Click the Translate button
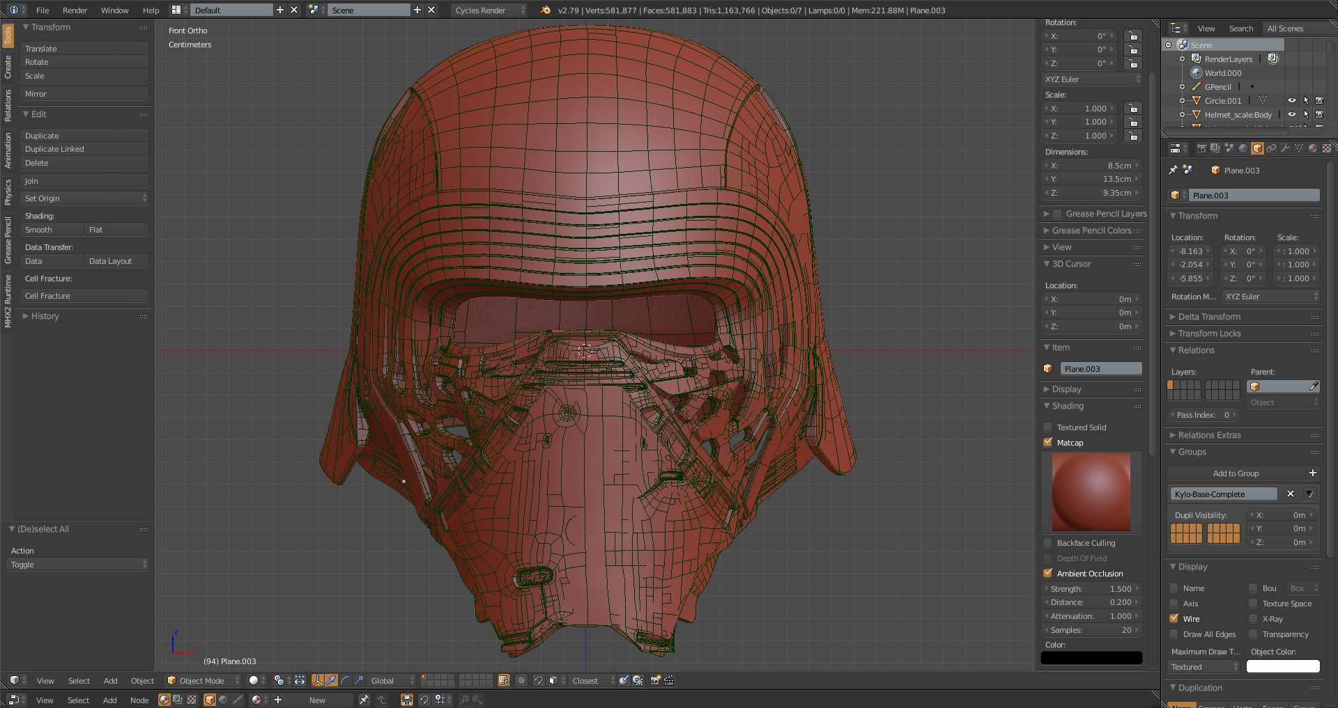 (x=85, y=49)
